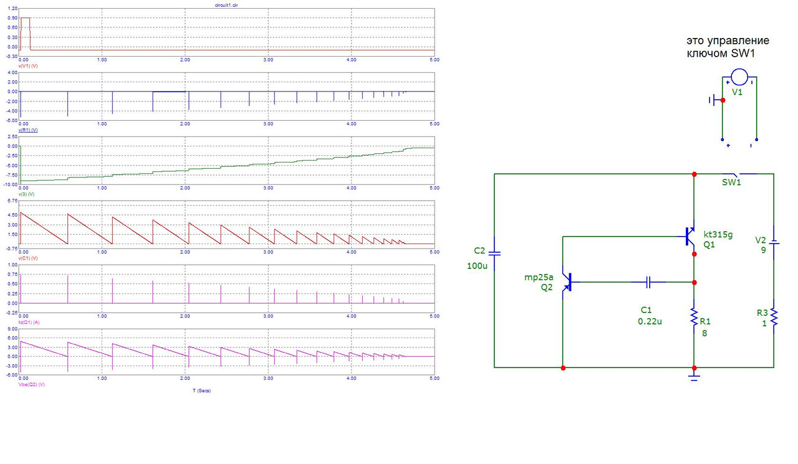Select the V2 battery symbol
This screenshot has height=464, width=798.
[774, 244]
